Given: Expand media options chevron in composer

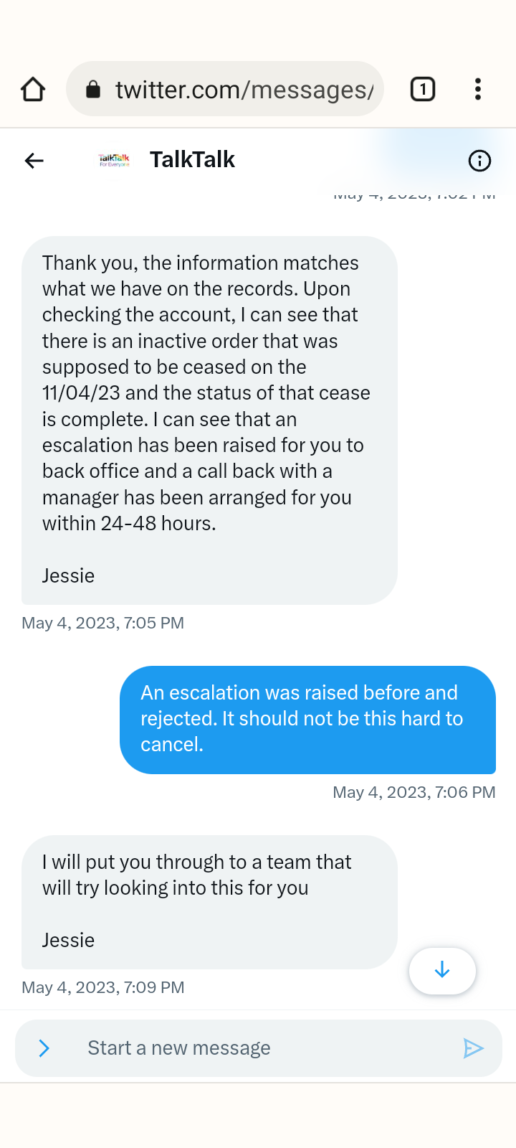Looking at the screenshot, I should click(x=44, y=1048).
